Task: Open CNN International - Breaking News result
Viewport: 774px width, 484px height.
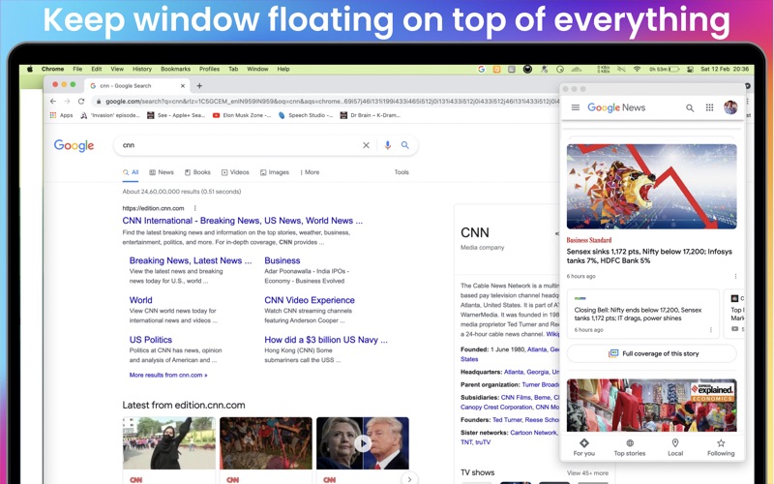Action: pos(243,221)
